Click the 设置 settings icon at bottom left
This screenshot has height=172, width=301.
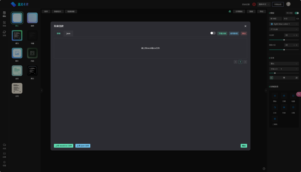(4, 163)
